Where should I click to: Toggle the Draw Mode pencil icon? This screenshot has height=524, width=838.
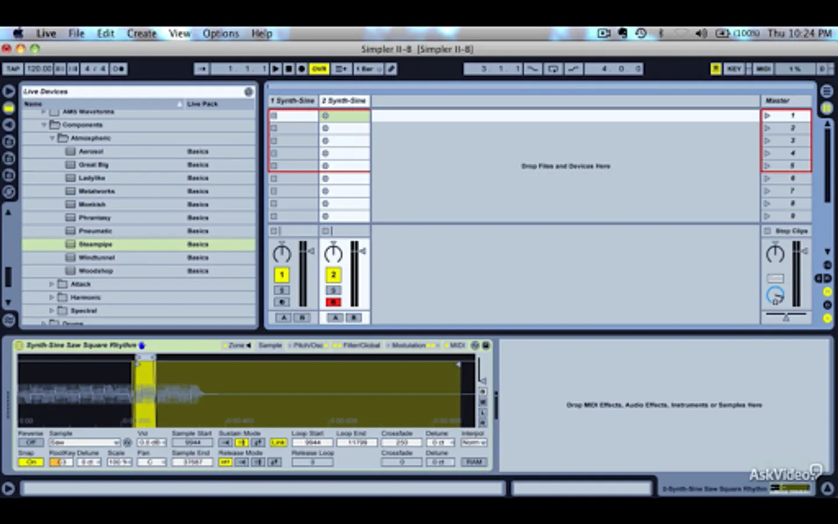point(392,69)
